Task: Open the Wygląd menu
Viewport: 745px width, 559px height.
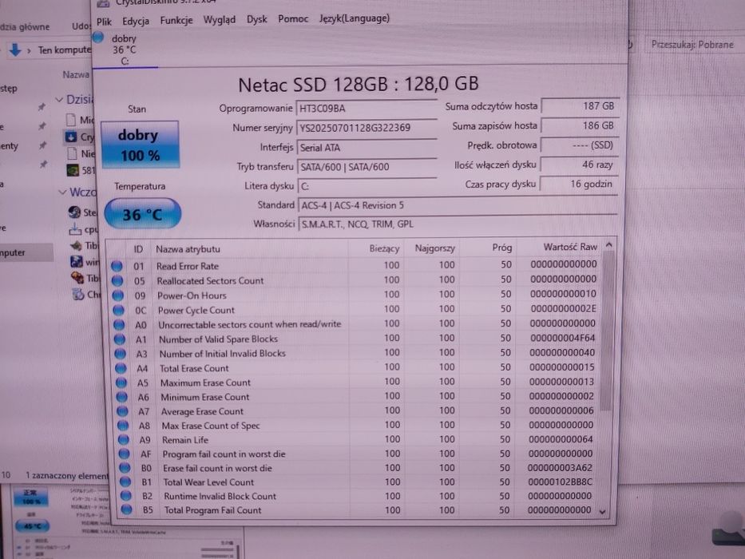Action: coord(219,20)
